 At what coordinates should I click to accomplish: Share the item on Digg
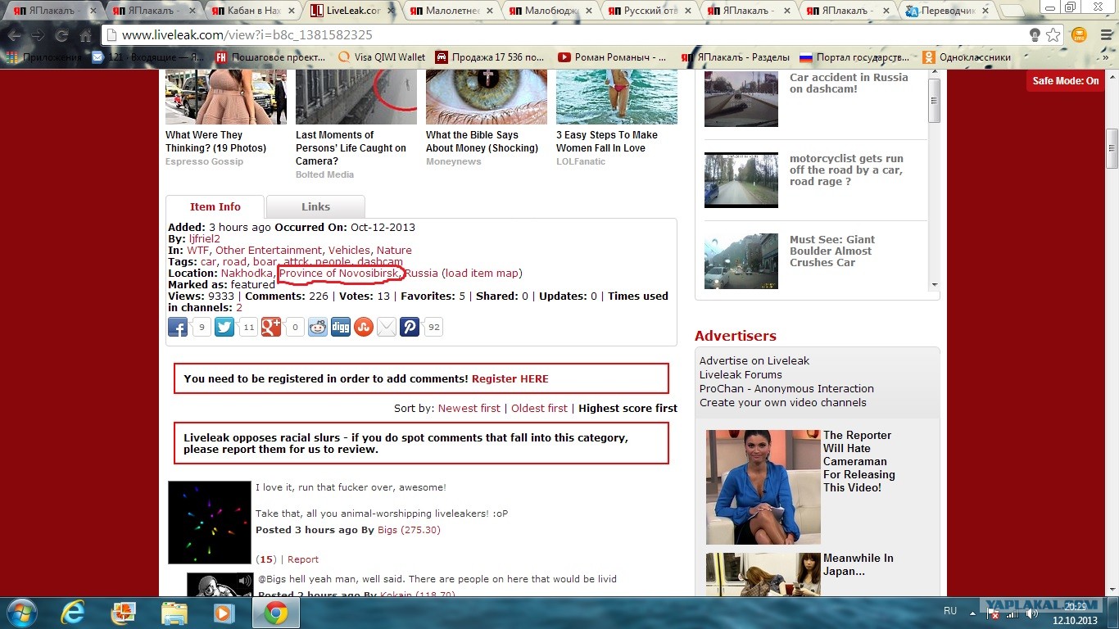[341, 328]
